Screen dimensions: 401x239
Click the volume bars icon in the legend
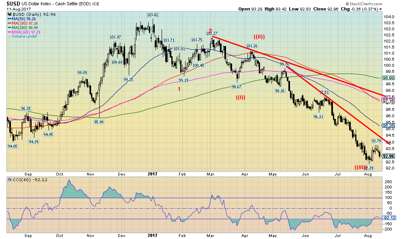coord(9,36)
